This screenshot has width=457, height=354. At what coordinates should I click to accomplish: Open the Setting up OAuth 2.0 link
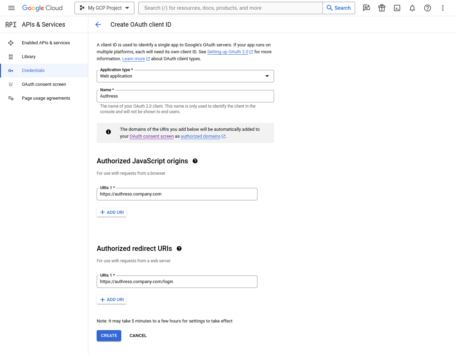pyautogui.click(x=228, y=52)
